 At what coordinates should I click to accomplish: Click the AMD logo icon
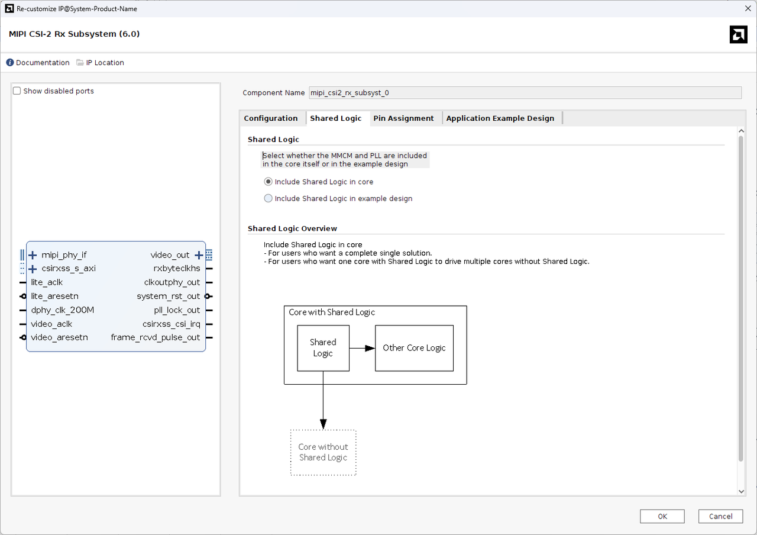tap(738, 35)
